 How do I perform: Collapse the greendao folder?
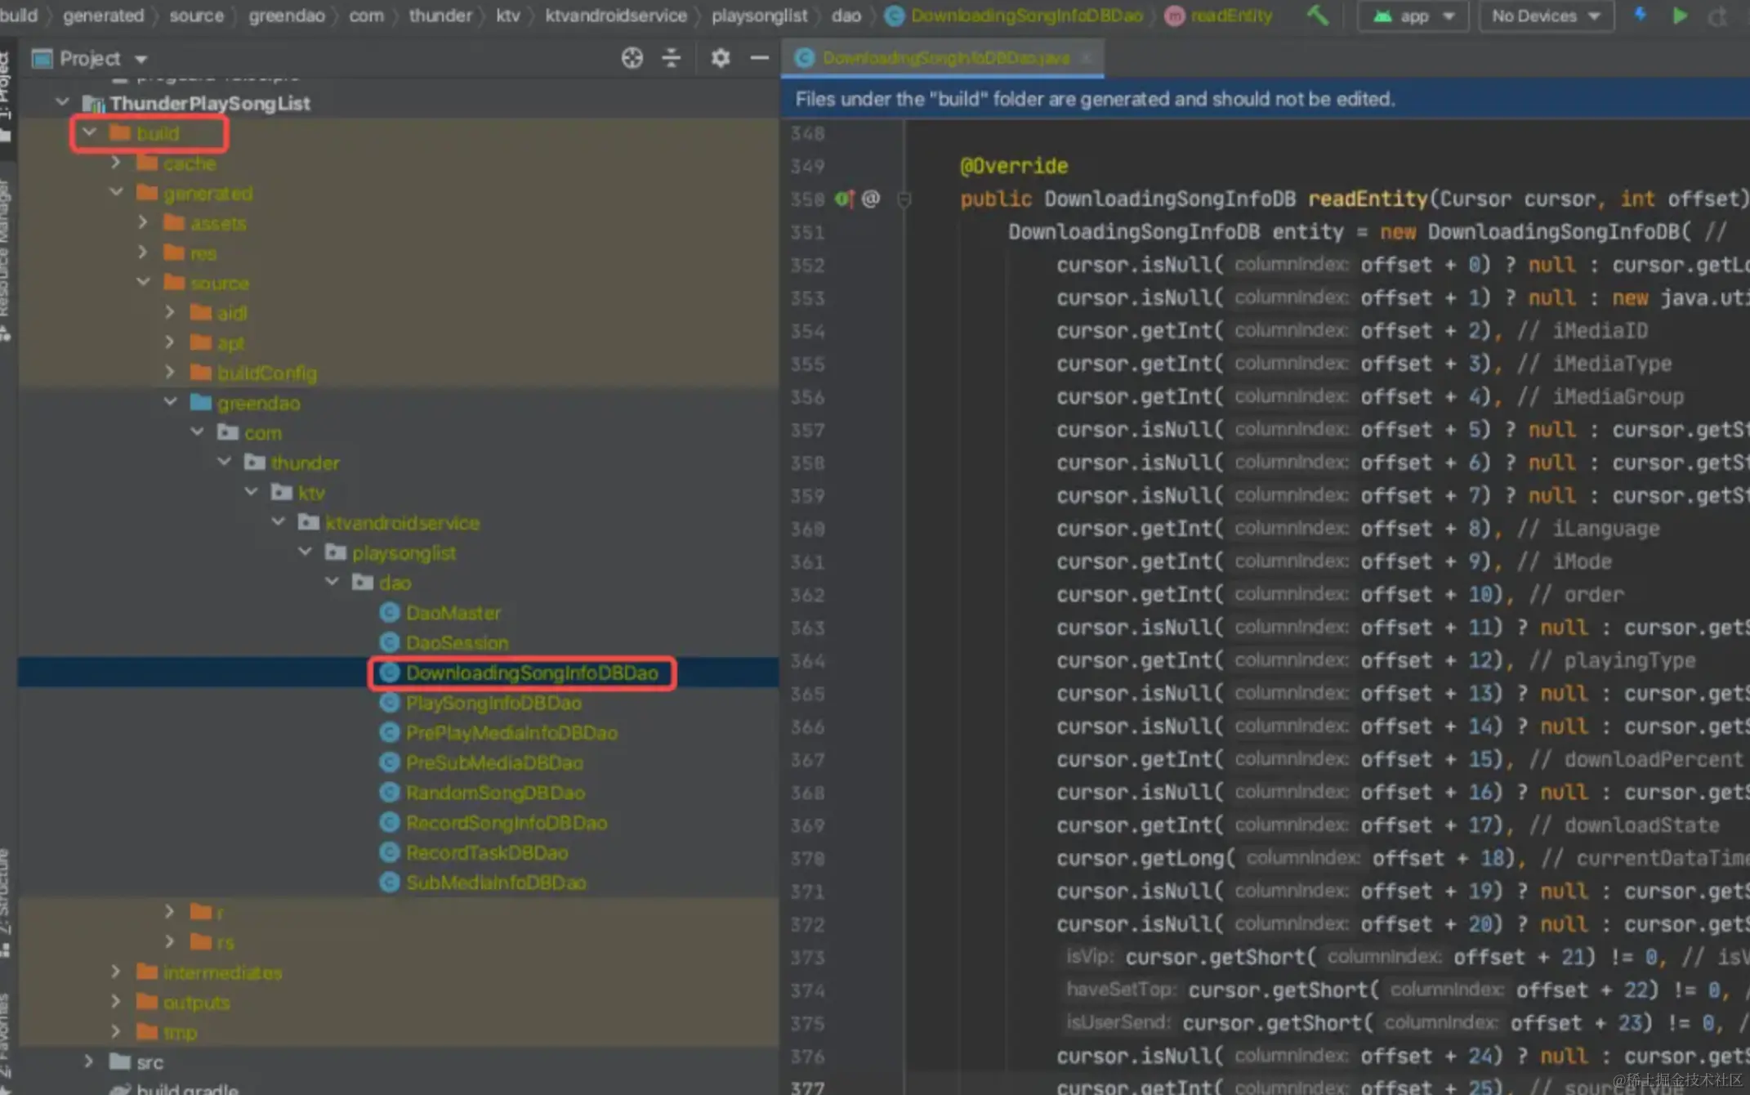(x=170, y=402)
